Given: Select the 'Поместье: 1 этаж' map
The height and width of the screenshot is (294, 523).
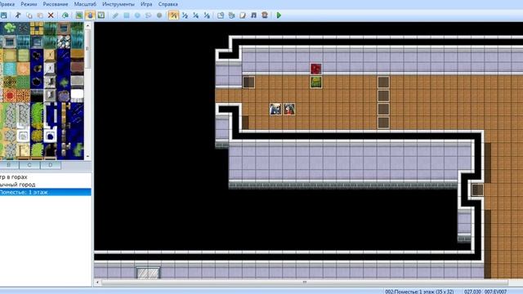Looking at the screenshot, I should (x=46, y=192).
